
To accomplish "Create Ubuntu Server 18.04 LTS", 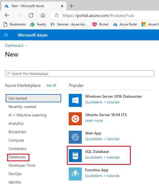I will tap(106, 115).
